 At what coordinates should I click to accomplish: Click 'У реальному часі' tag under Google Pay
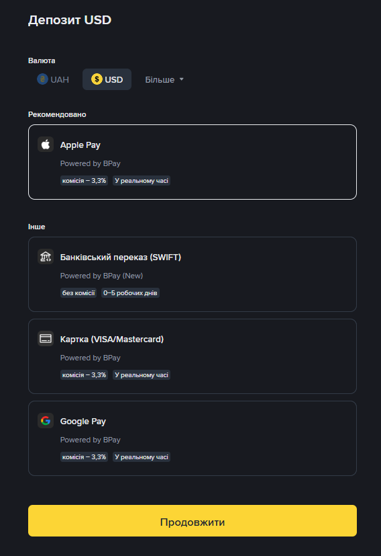142,457
